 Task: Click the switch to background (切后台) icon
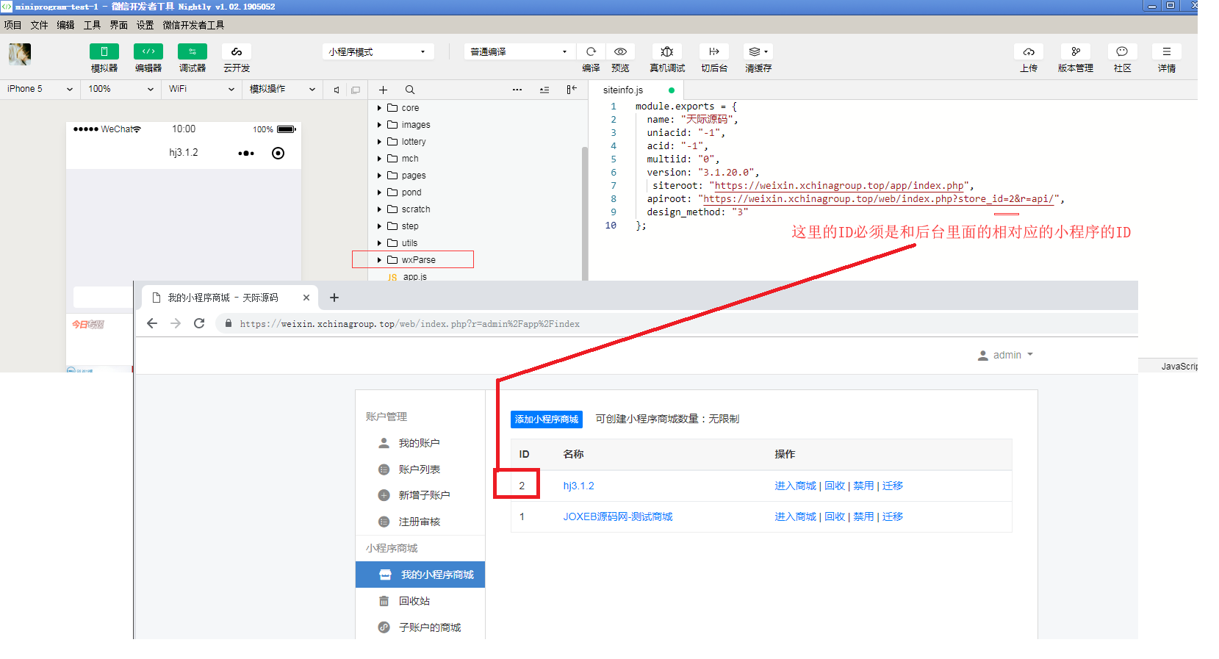point(714,51)
